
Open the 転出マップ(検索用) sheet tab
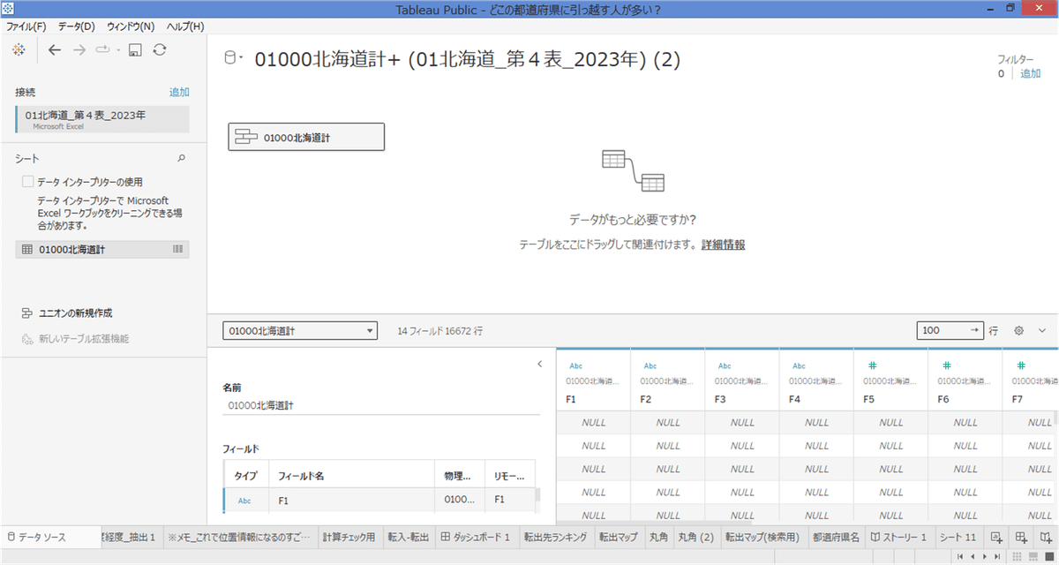coord(762,537)
